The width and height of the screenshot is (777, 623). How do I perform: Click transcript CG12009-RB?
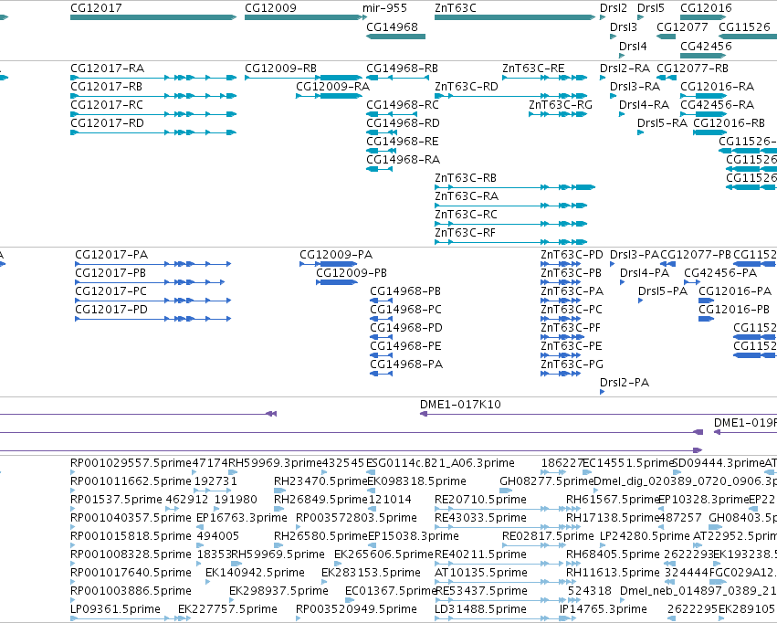point(281,68)
